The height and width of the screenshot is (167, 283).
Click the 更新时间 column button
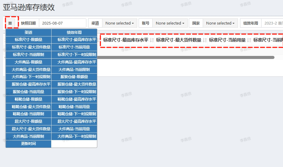pyautogui.click(x=29, y=144)
